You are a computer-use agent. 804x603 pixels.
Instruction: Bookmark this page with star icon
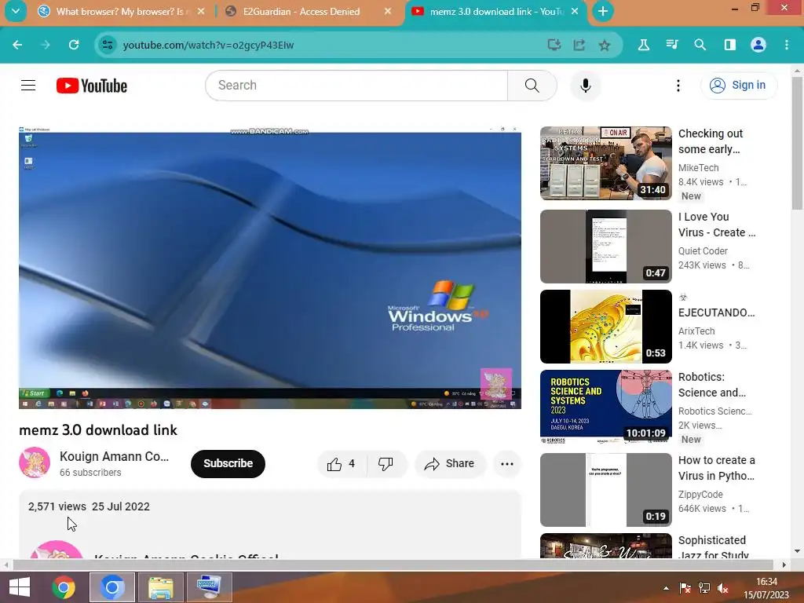point(605,45)
